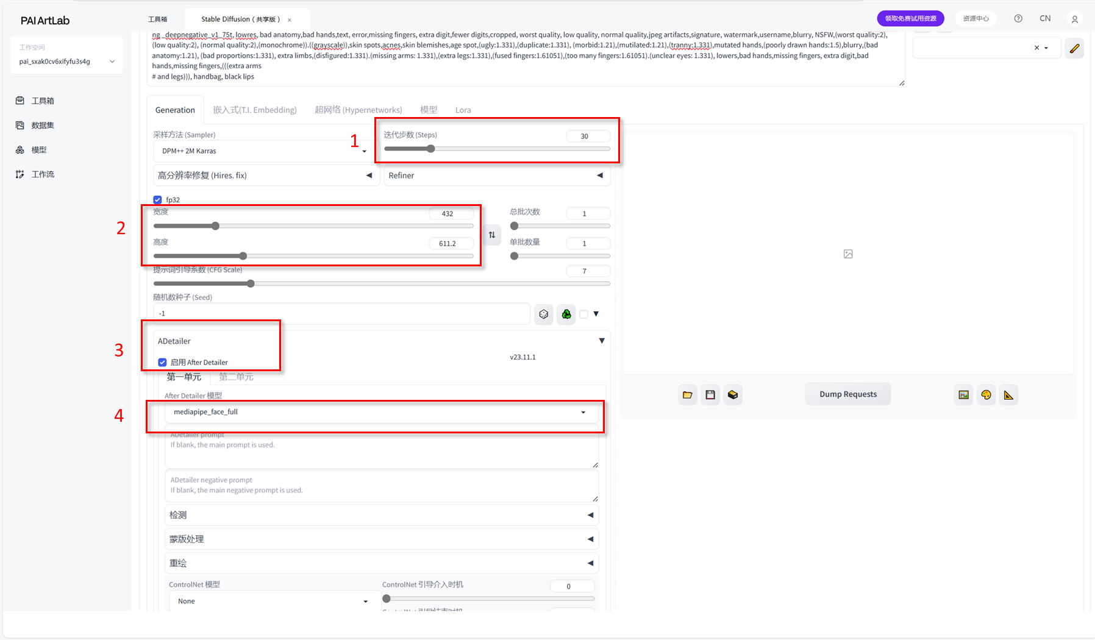Send output to img2img picture icon
The image size is (1095, 640).
[964, 395]
